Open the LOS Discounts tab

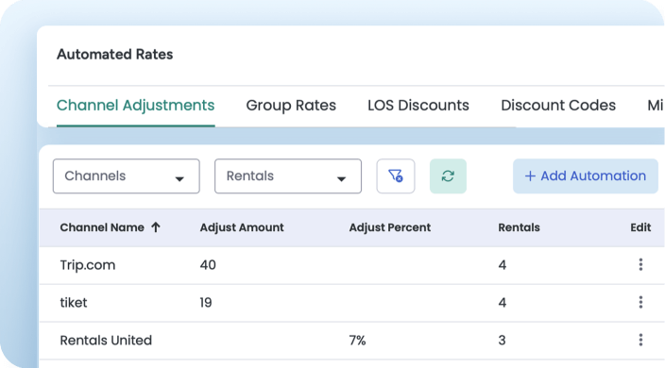418,106
